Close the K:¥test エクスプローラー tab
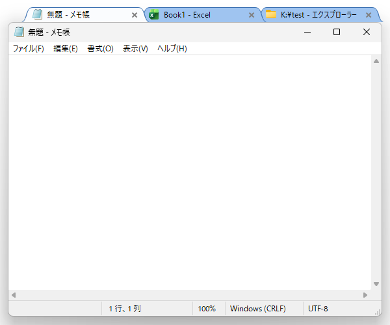Viewport: 390px width, 325px height. click(x=369, y=15)
